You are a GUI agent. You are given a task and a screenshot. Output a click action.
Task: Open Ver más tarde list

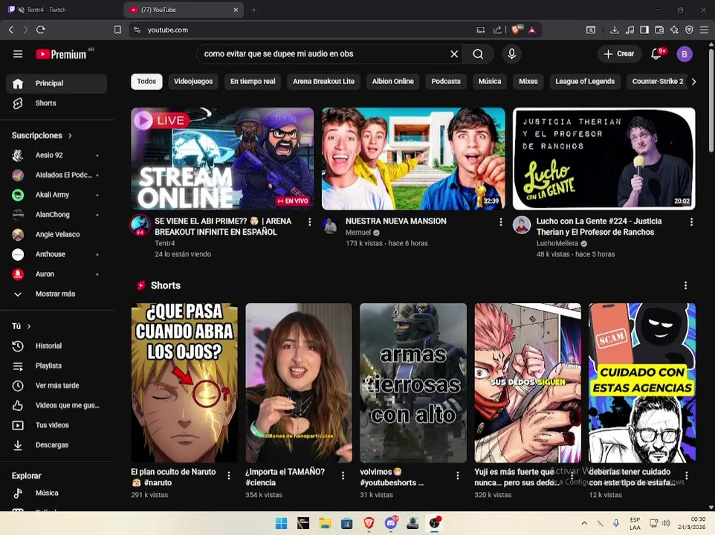[x=56, y=386]
